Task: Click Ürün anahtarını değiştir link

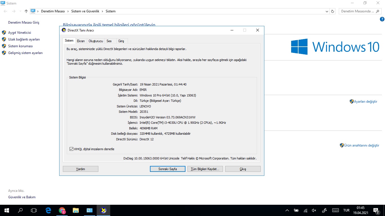Action: [362, 145]
